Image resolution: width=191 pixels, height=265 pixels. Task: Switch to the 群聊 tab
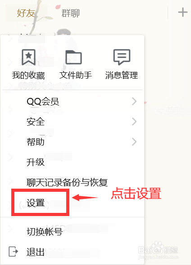pyautogui.click(x=71, y=13)
